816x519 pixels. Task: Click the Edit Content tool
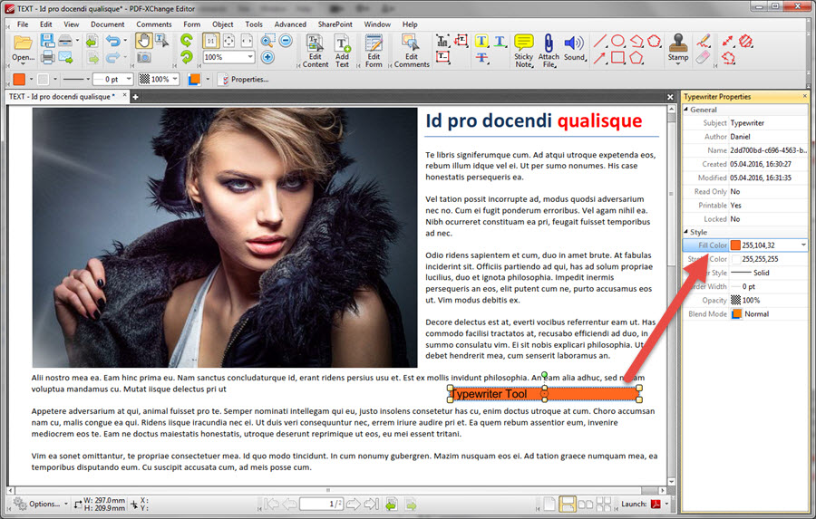coord(316,51)
